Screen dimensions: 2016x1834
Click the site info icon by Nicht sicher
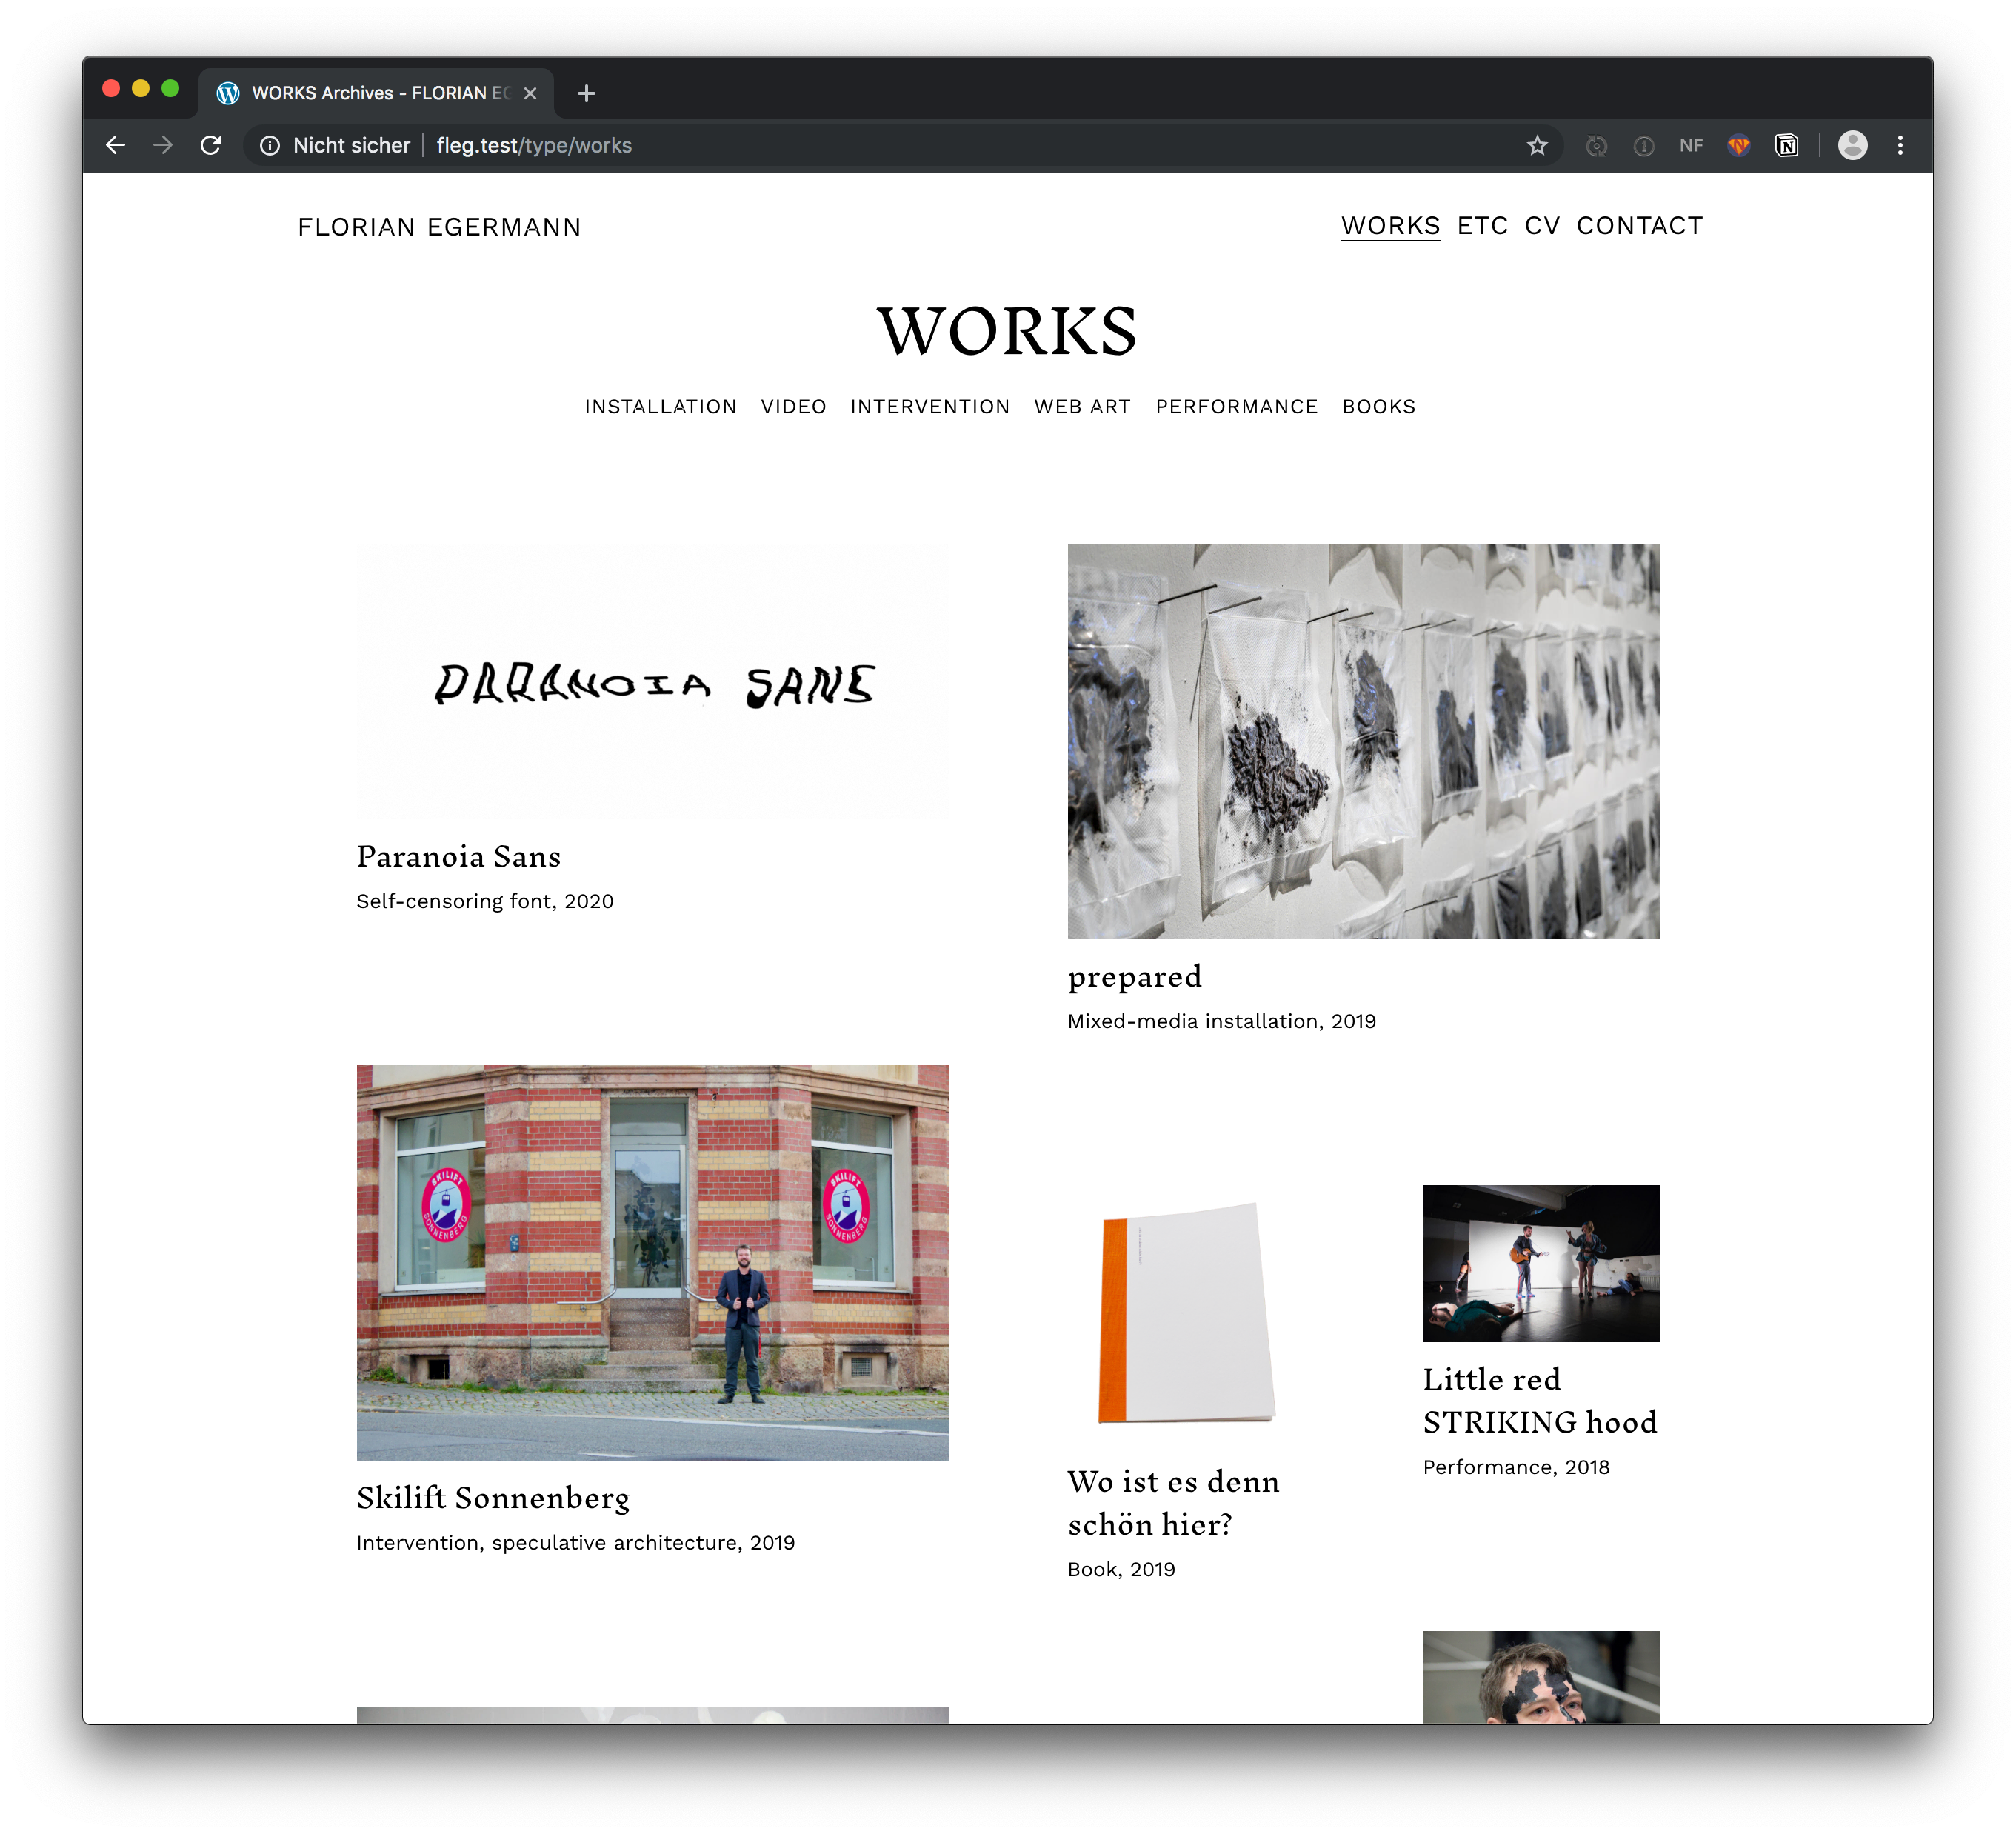point(270,146)
